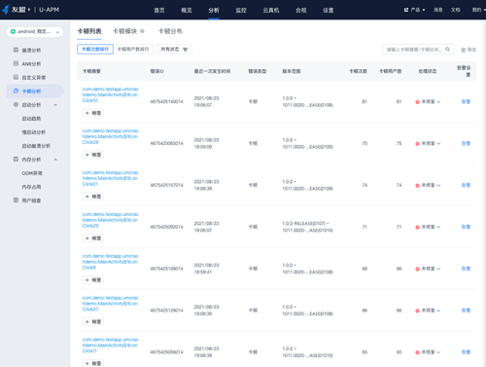486x367 pixels.
Task: Click the magnifier search icon
Action: 447,49
